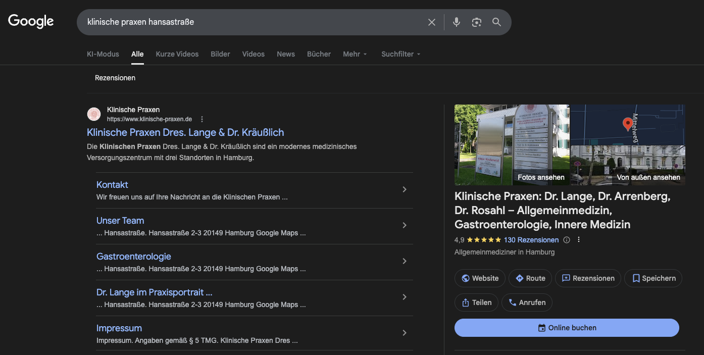Screen dimensions: 704x355
Task: Click the https://www.klinische-praxen.de URL text
Action: [x=149, y=119]
